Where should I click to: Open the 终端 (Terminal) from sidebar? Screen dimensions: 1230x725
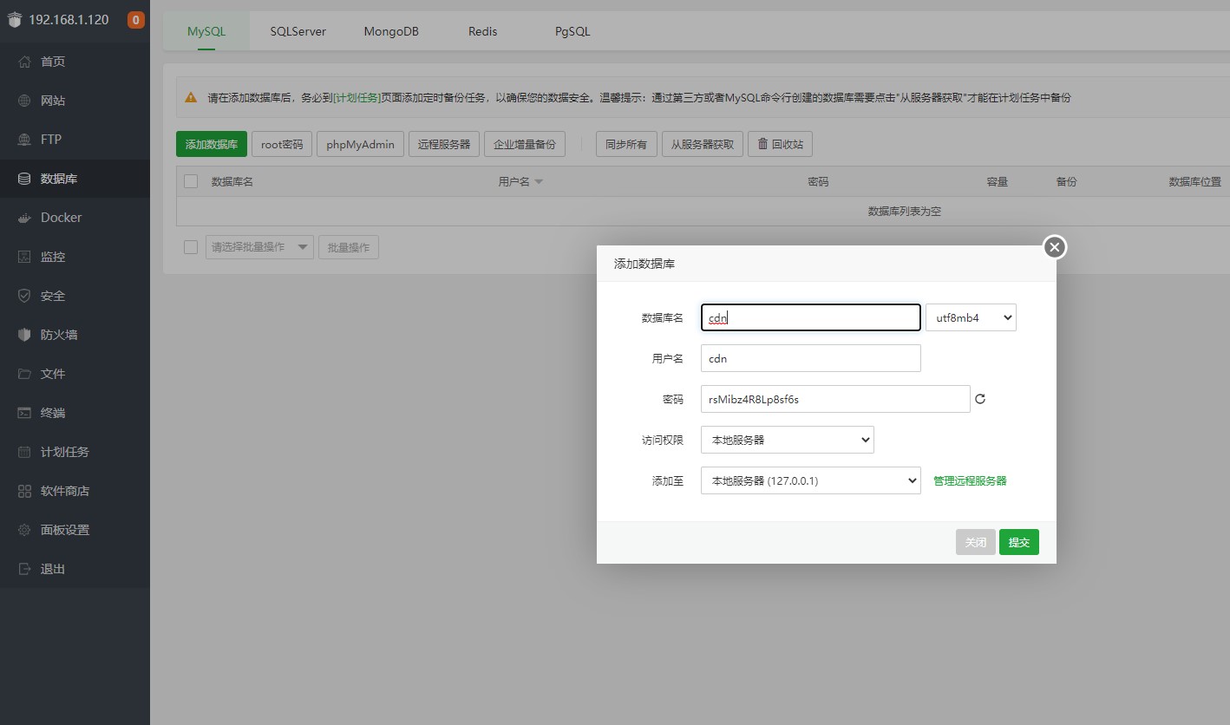52,412
